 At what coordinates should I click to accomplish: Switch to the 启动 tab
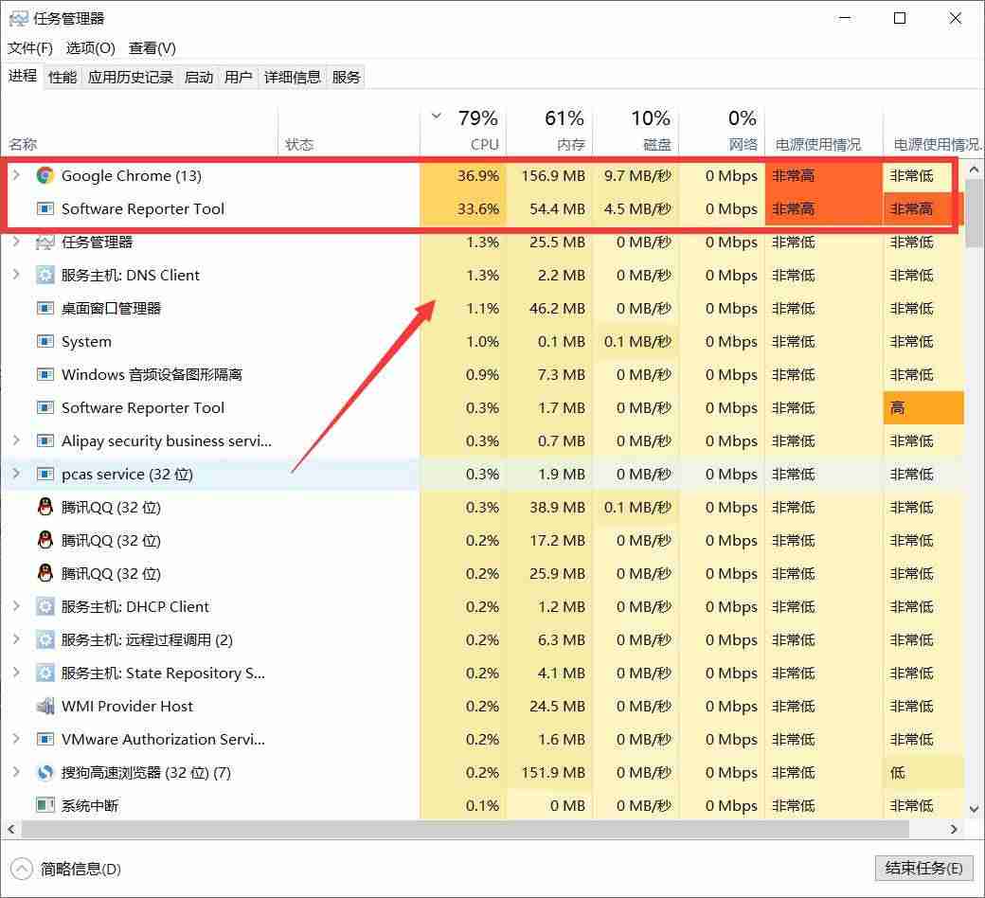(199, 78)
